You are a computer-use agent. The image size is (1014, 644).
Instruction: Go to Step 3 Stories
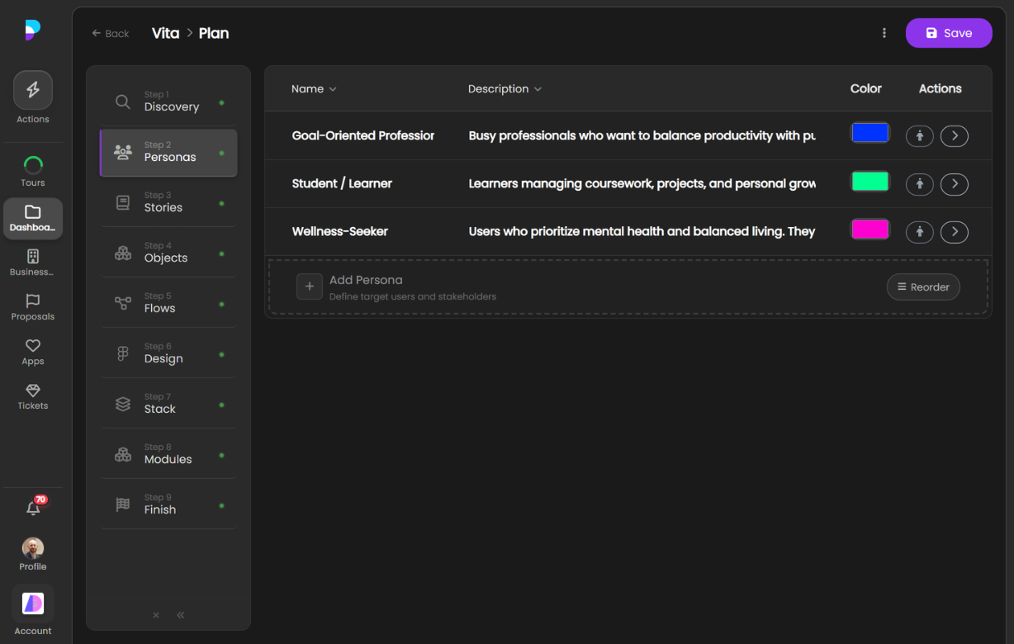coord(168,202)
